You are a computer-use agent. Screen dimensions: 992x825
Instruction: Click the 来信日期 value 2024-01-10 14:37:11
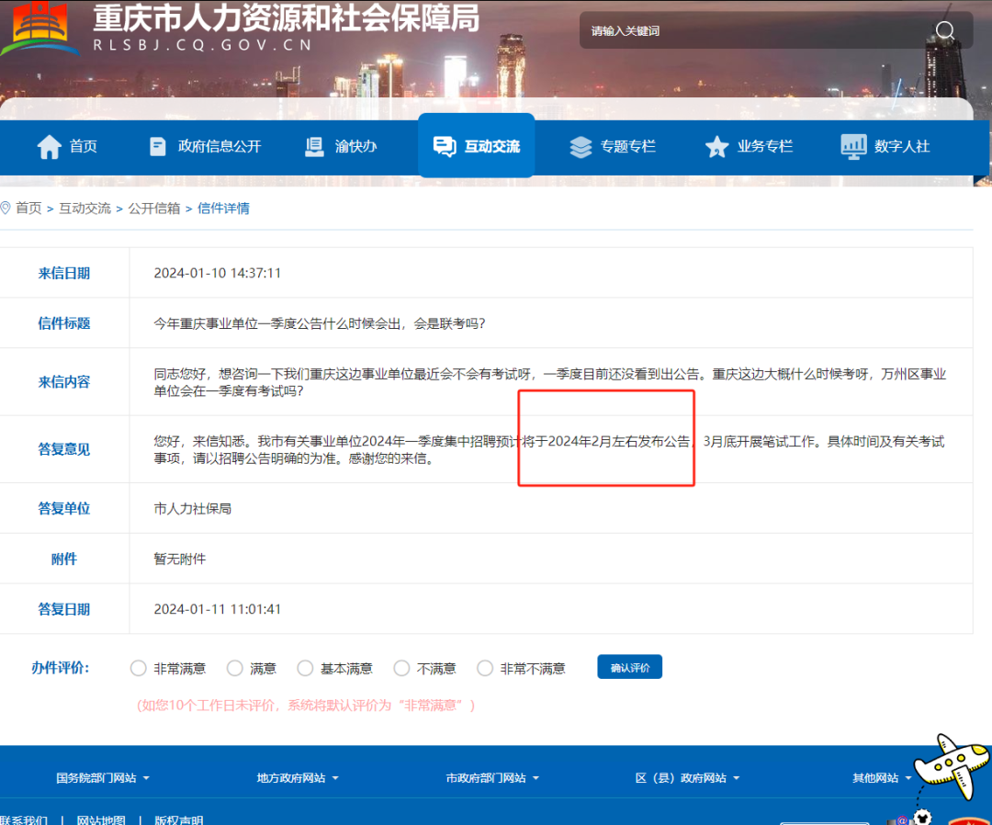(x=217, y=273)
